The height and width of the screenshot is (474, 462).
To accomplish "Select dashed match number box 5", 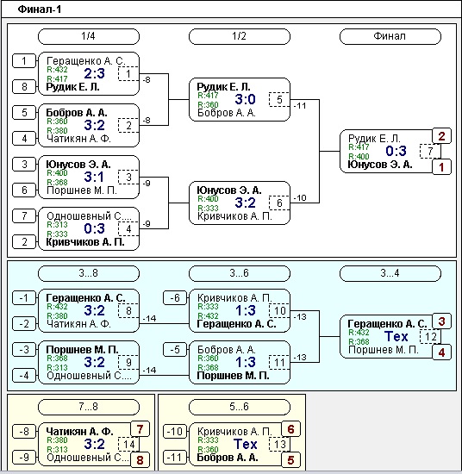I will click(279, 99).
